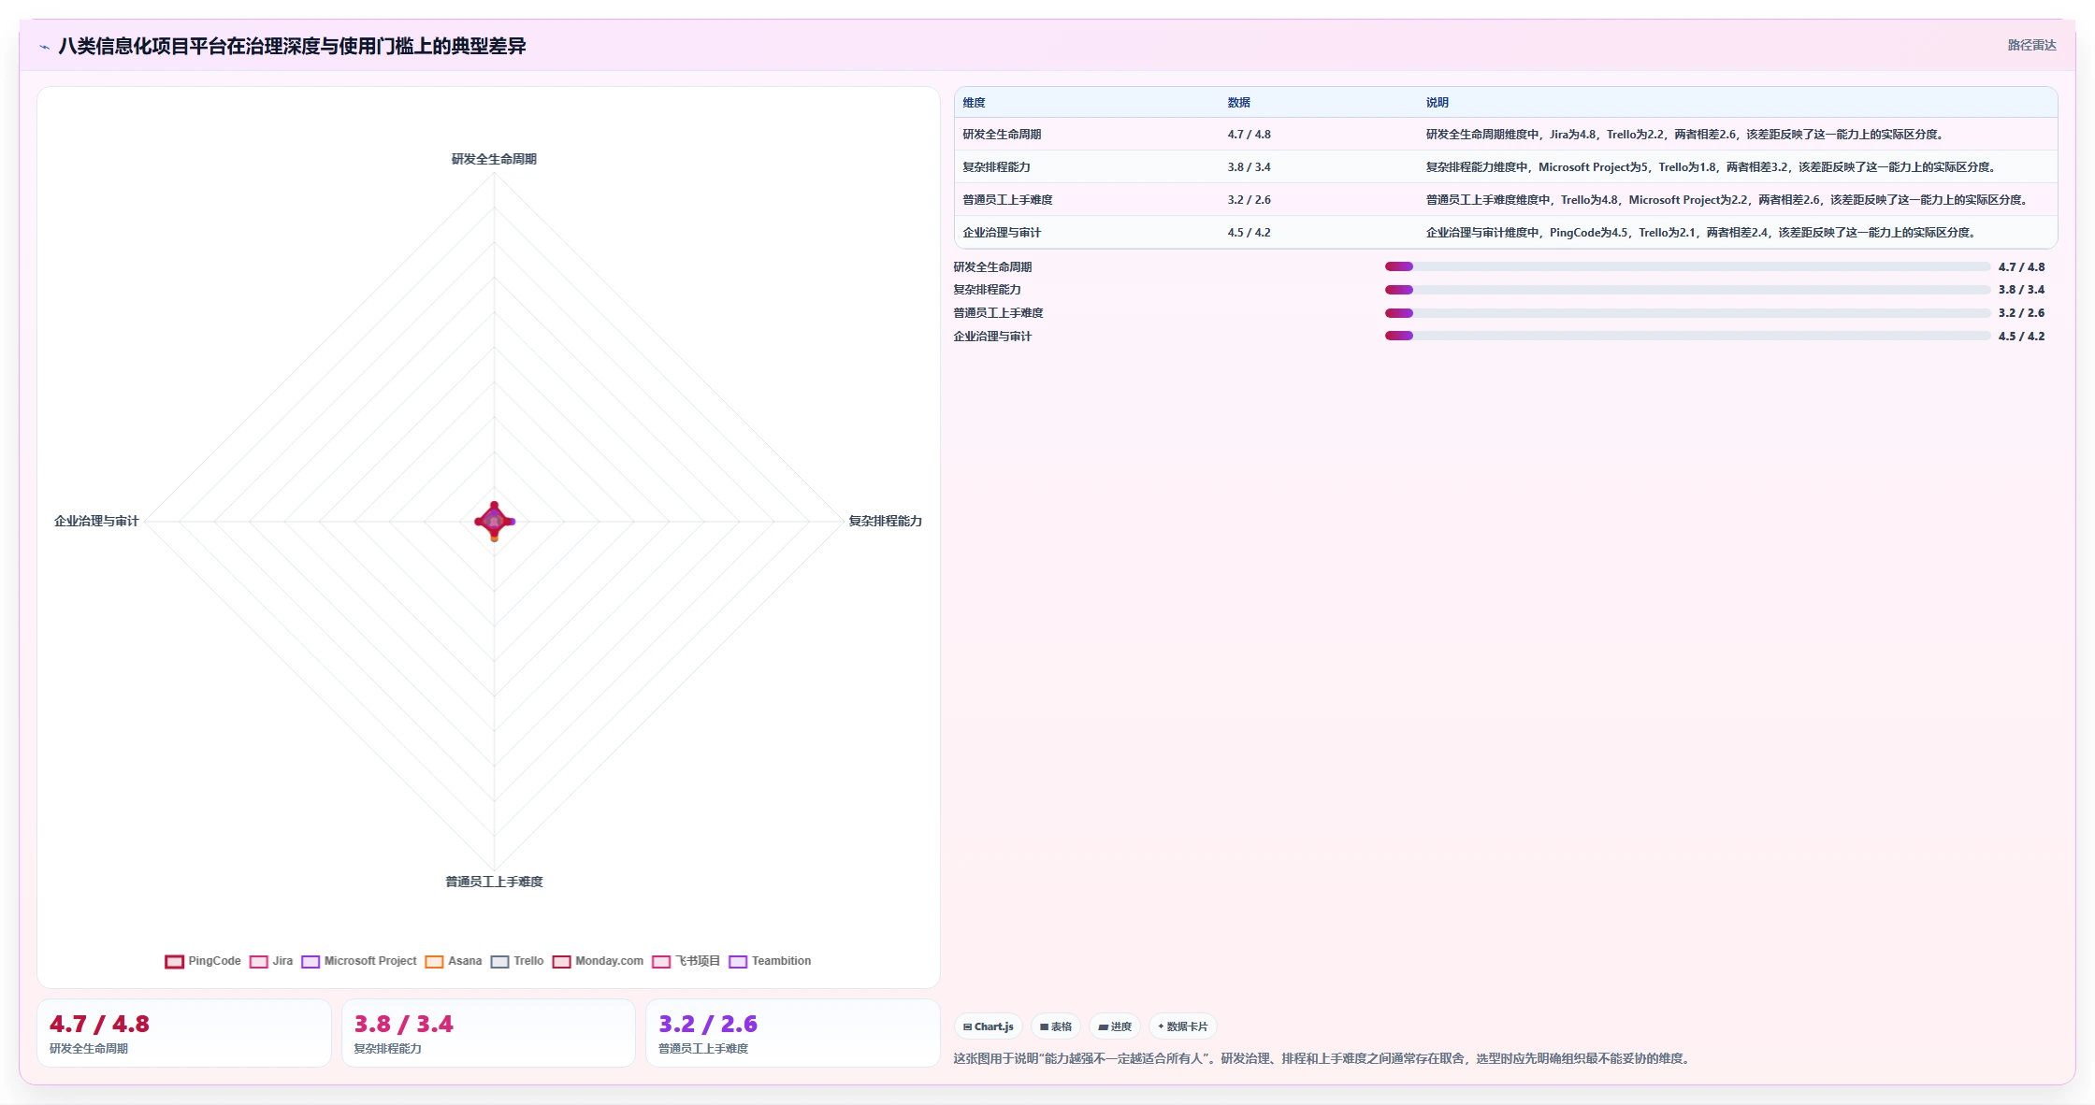
Task: Click 复杂排程能力 progress bar
Action: click(x=1687, y=290)
